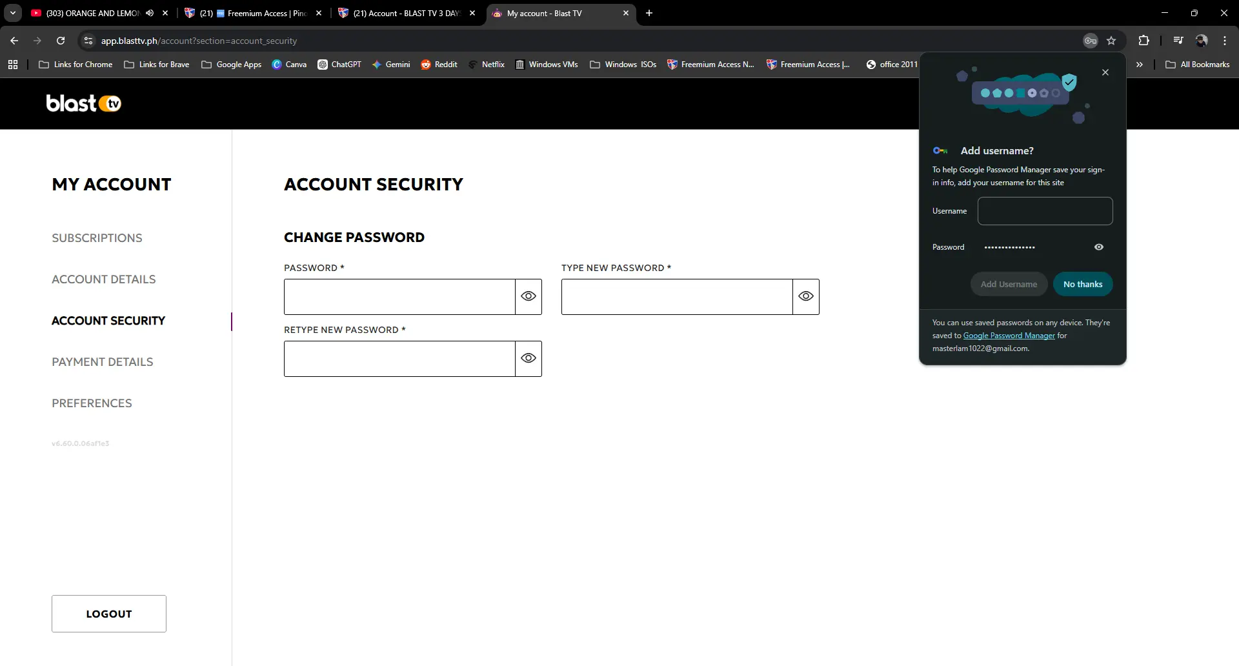
Task: Open the Links for Chrome bookmark folder
Action: click(x=76, y=65)
